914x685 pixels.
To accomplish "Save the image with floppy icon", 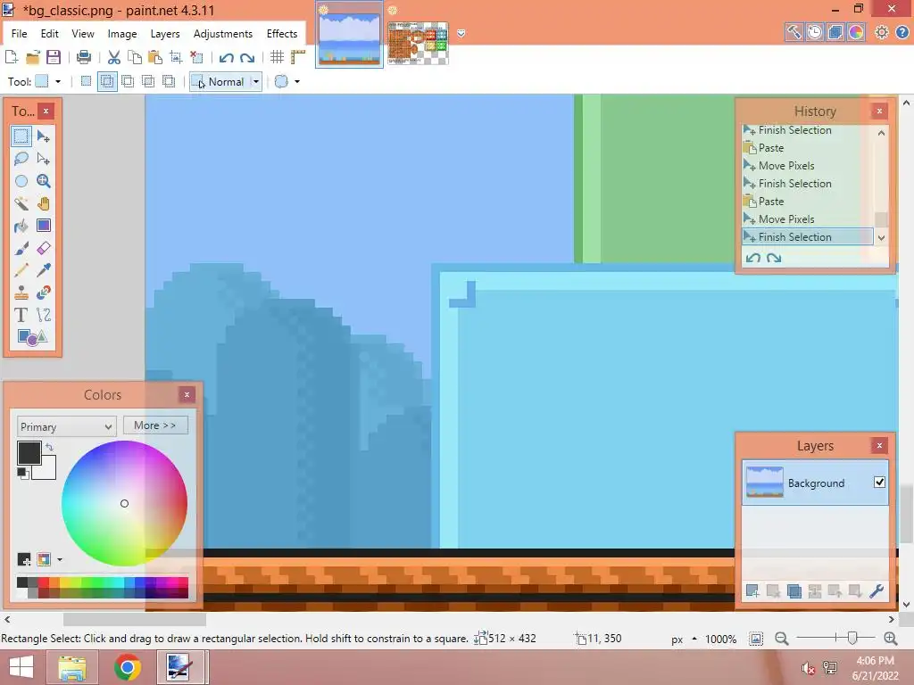I will (x=54, y=57).
